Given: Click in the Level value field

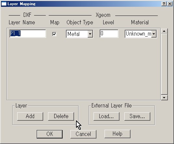Looking at the screenshot, I should coord(109,34).
